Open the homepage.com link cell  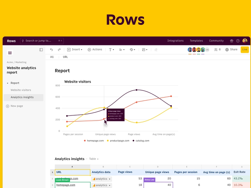(x=72, y=185)
